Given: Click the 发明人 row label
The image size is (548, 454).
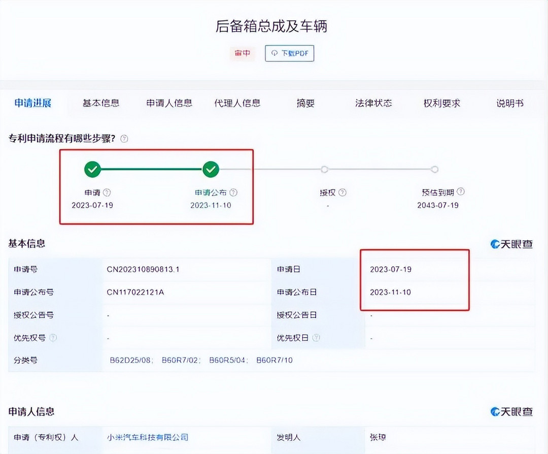Looking at the screenshot, I should pyautogui.click(x=288, y=437).
